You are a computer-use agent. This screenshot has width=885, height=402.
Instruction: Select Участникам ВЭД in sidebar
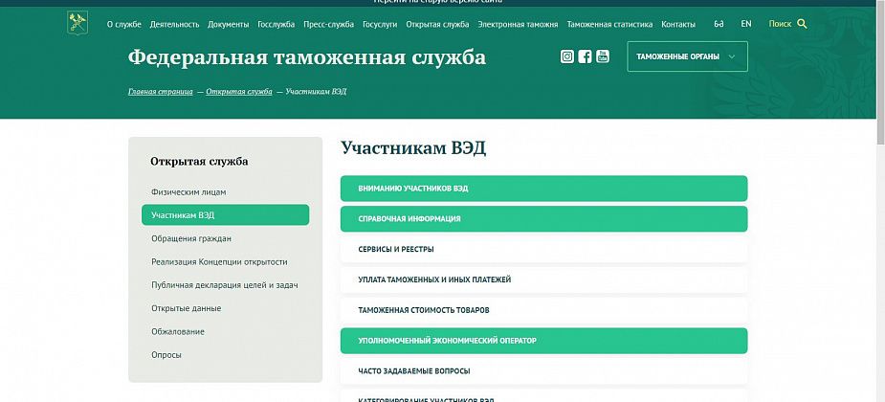225,215
